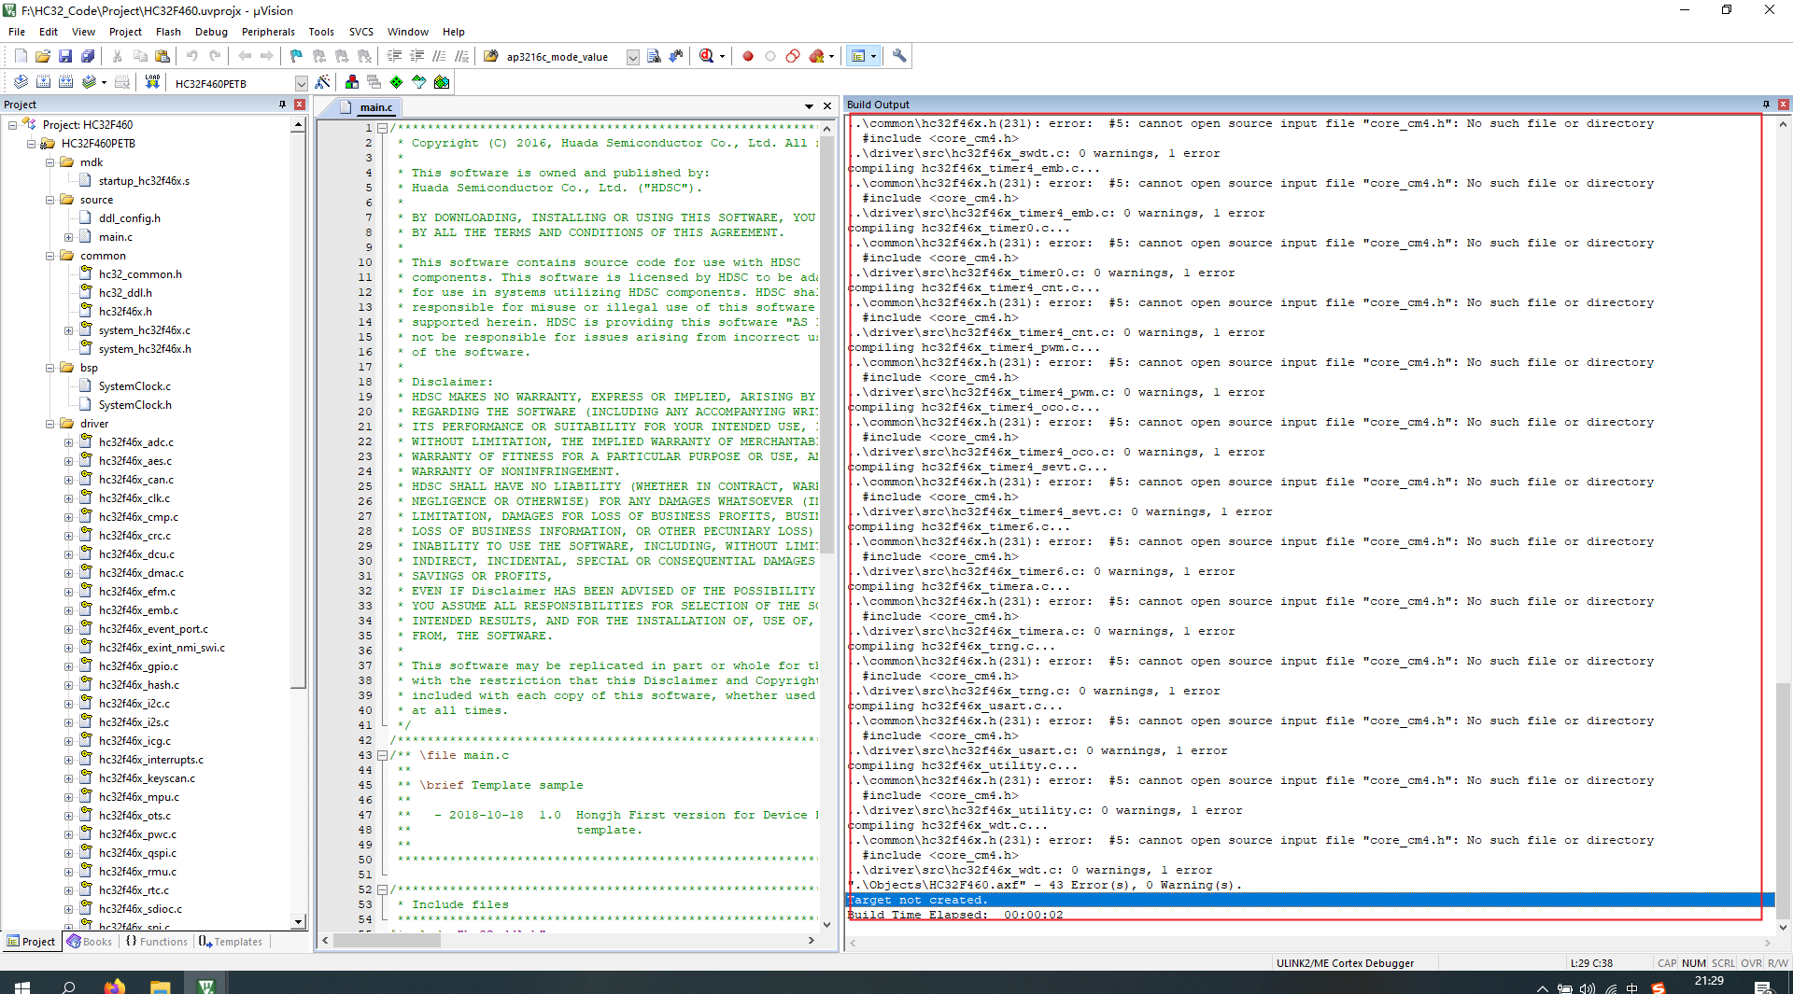Pin/auto-hide the Project panel

[282, 105]
